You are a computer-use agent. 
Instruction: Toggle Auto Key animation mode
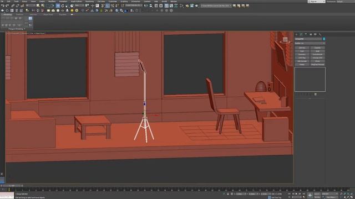pyautogui.click(x=317, y=194)
